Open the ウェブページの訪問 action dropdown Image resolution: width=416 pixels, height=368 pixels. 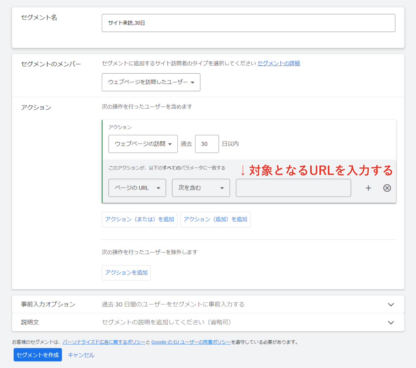tap(143, 144)
